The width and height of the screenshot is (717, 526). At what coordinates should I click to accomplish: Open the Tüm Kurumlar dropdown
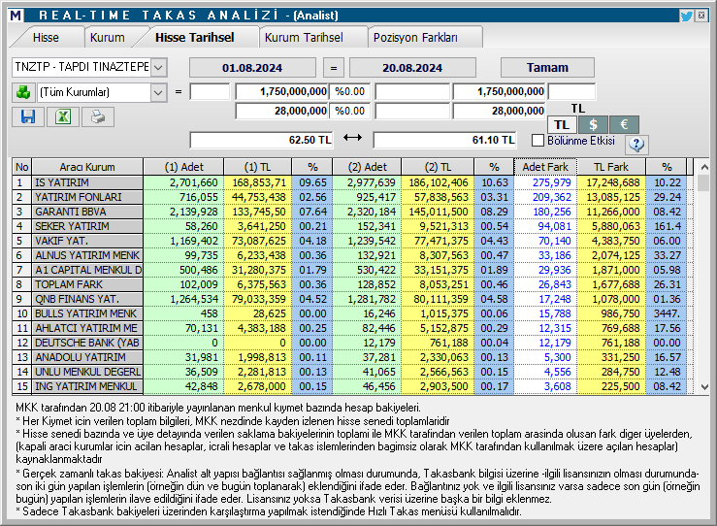point(158,92)
